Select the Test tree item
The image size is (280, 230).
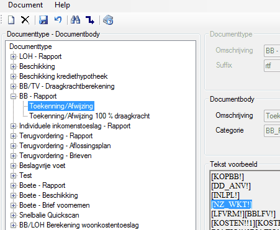(x=25, y=175)
